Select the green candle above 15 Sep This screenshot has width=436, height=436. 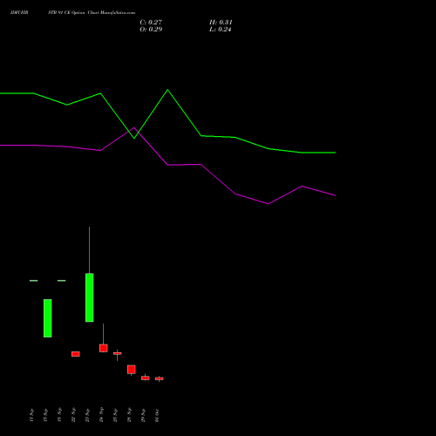48,318
